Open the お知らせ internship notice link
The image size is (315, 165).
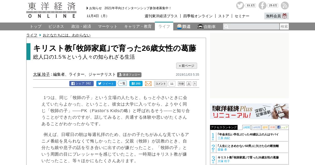tap(138, 8)
